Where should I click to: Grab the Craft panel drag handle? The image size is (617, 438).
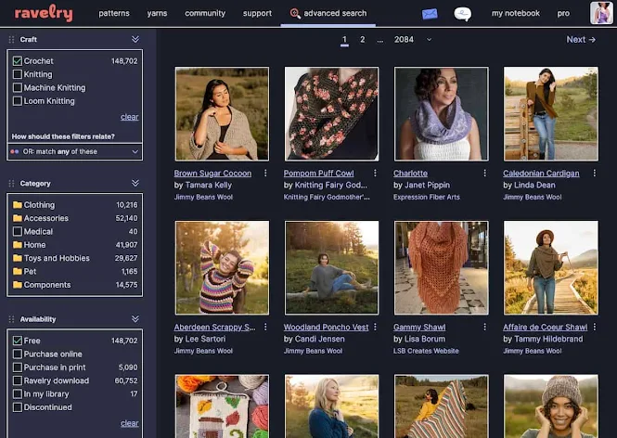tap(11, 39)
